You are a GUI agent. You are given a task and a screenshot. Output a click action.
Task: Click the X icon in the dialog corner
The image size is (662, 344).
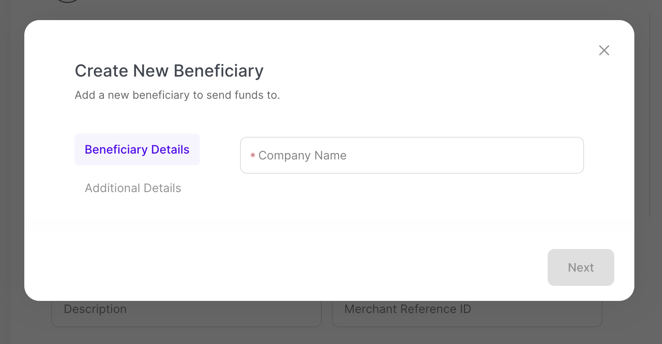click(x=604, y=50)
